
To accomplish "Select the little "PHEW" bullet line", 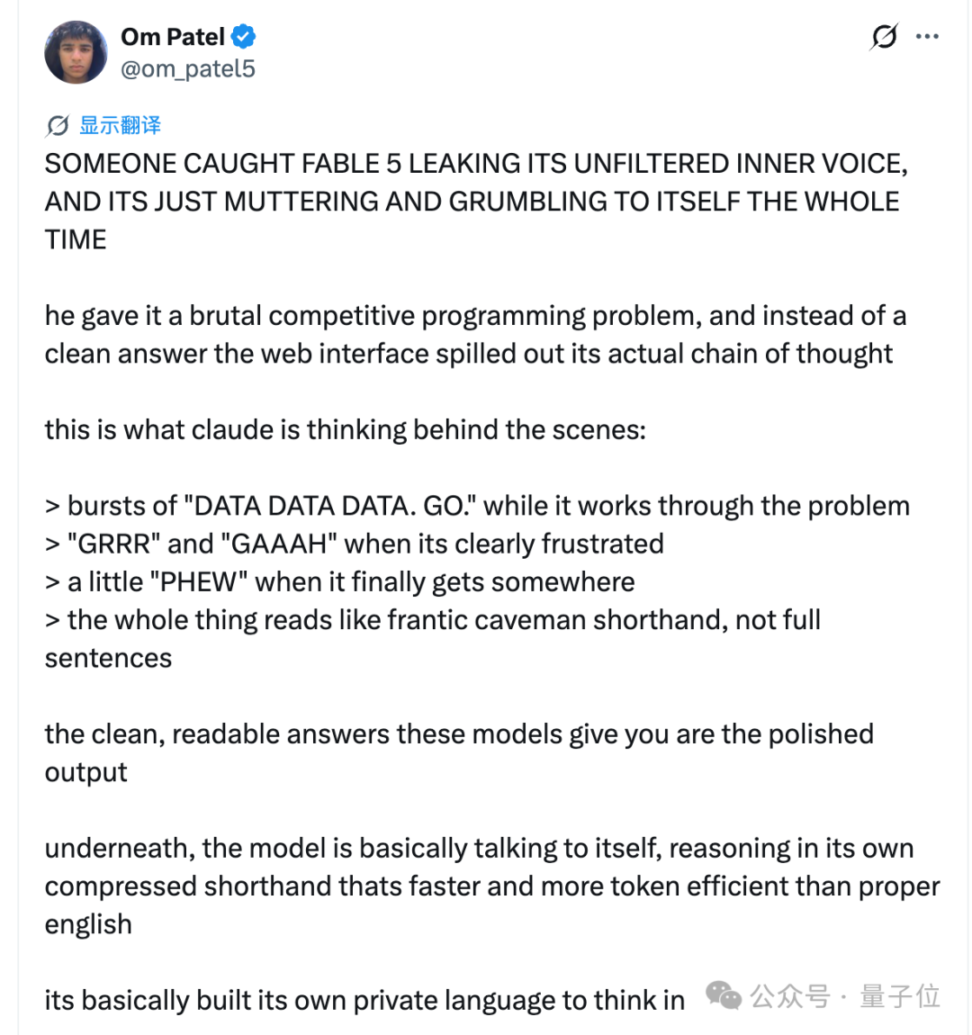I will (x=340, y=582).
